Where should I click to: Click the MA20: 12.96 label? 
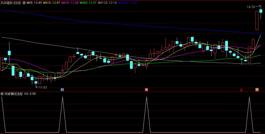[x=70, y=3]
